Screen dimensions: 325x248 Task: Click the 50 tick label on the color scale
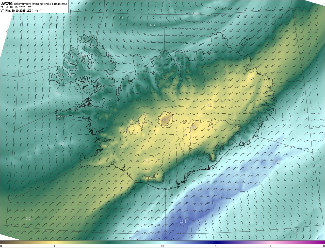pyautogui.click(x=323, y=246)
